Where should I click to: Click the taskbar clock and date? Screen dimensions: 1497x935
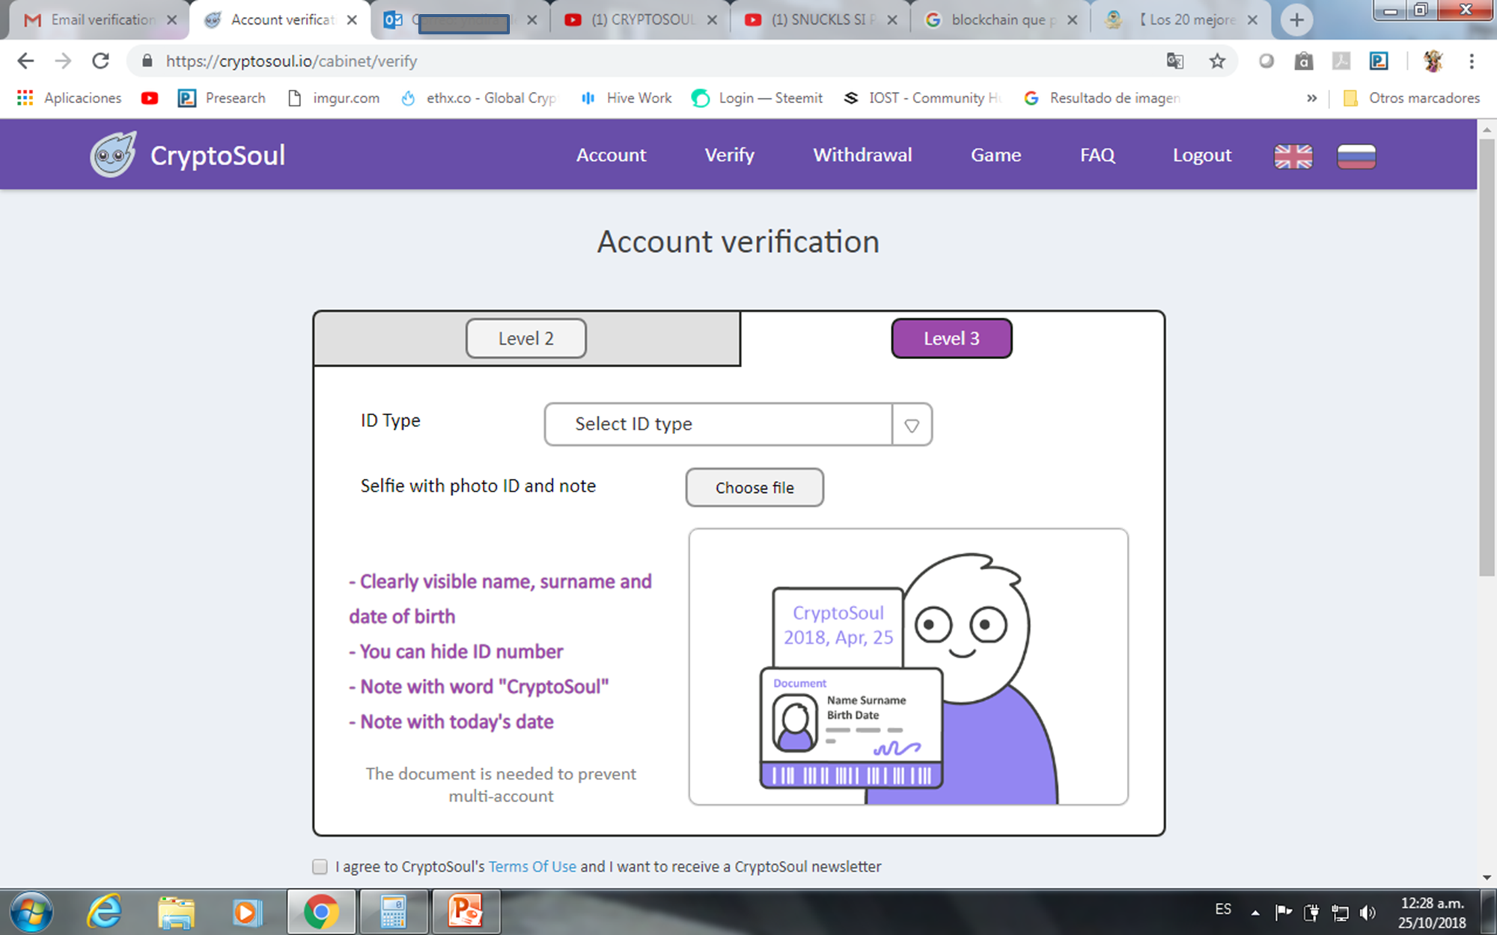pos(1432,913)
